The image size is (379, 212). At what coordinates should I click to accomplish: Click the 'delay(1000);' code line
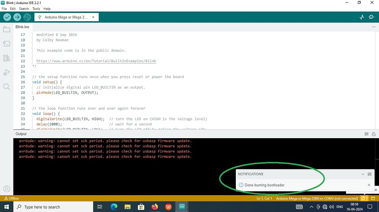(49, 124)
